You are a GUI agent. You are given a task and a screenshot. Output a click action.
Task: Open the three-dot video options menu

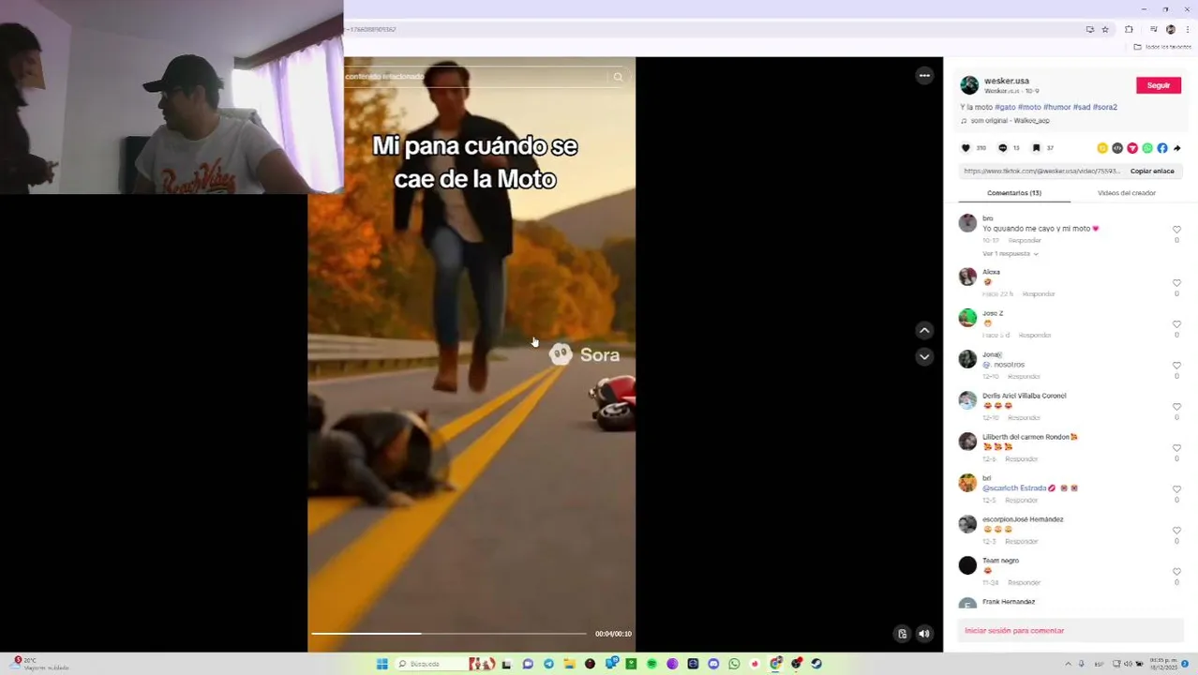coord(924,75)
